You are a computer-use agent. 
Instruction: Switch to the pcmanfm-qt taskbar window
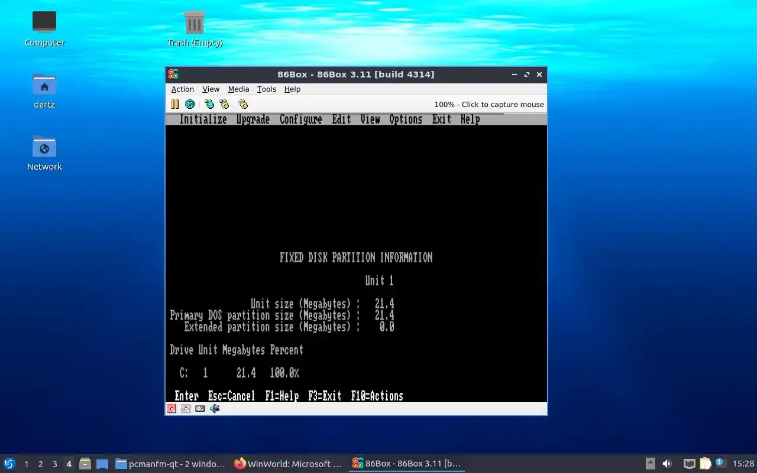click(x=170, y=464)
